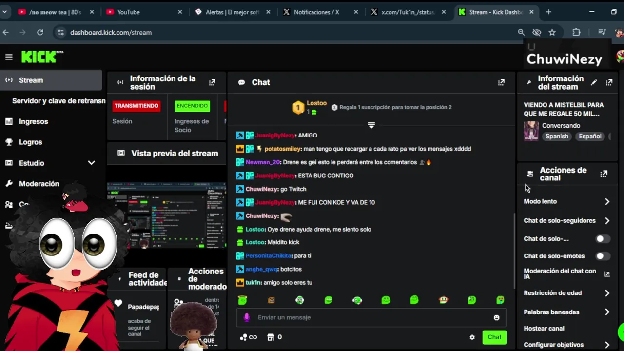Toggle Chat de solo-emotes switch
Viewport: 624px width, 351px height.
[603, 256]
